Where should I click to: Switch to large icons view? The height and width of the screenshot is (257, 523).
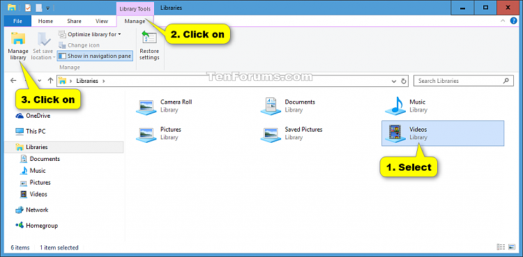(512, 247)
